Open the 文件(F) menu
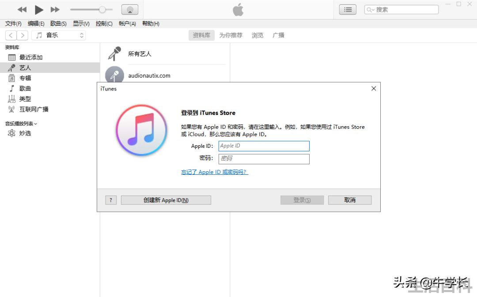Screen dimensions: 477x297 (x=13, y=24)
